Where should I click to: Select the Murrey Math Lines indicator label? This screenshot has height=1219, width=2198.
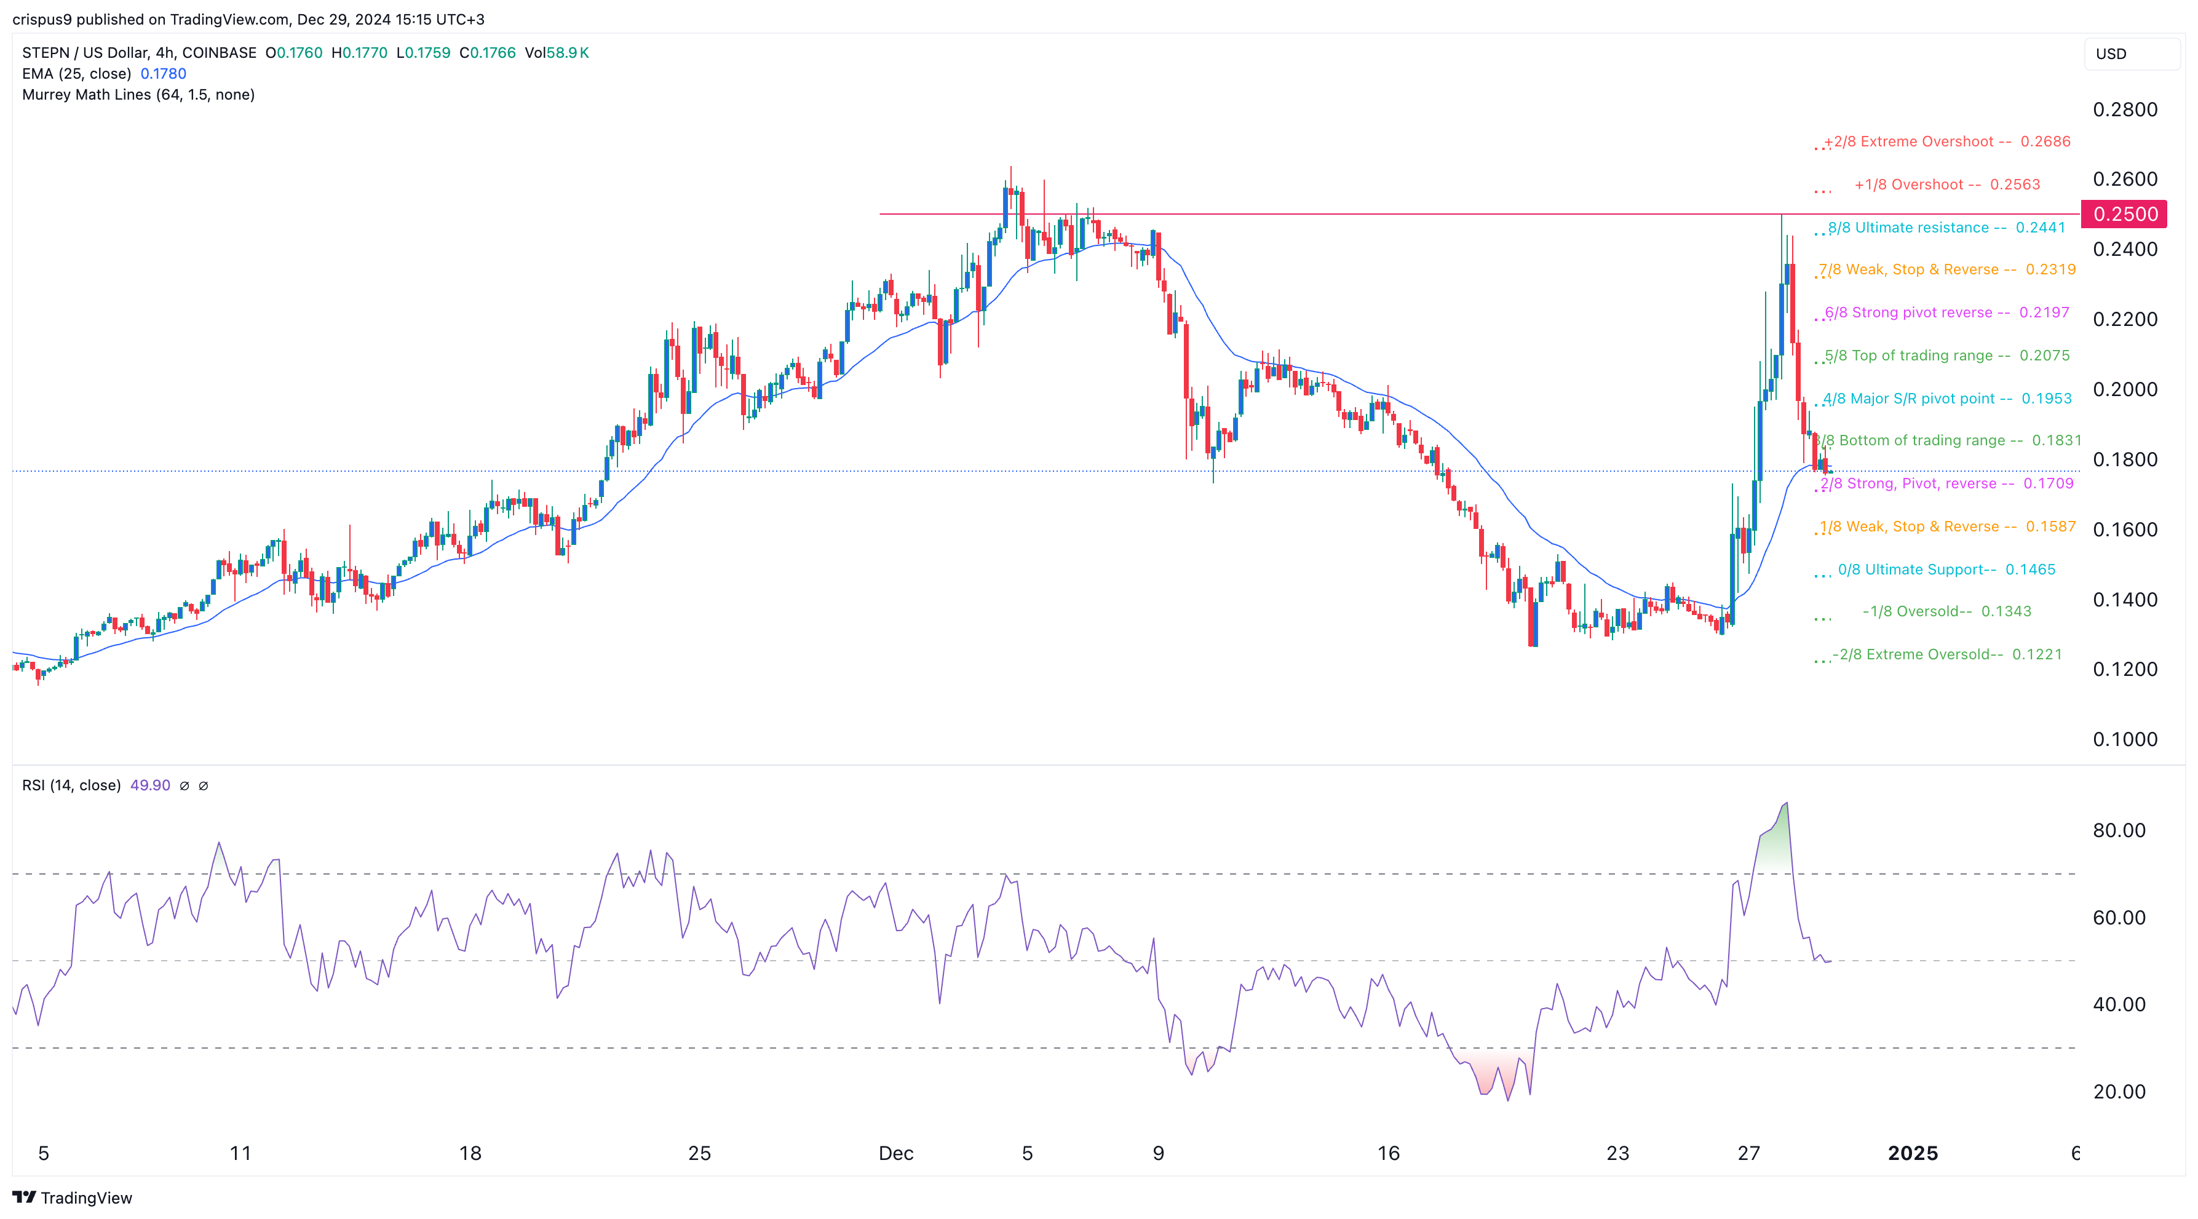tap(138, 95)
